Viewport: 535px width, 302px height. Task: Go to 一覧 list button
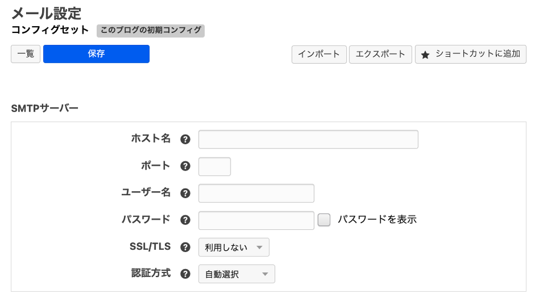(26, 54)
